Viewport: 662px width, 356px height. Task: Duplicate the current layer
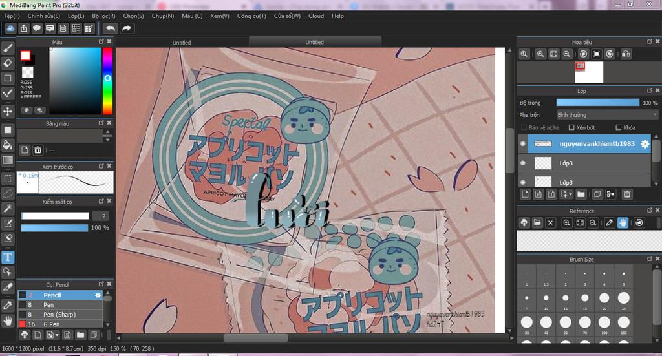pyautogui.click(x=597, y=194)
